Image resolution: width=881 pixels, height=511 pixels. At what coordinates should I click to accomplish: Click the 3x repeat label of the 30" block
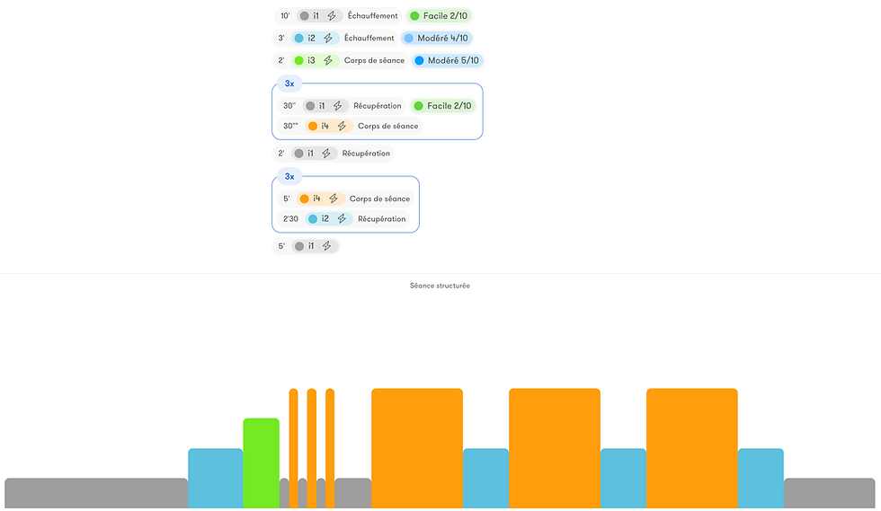coord(289,84)
